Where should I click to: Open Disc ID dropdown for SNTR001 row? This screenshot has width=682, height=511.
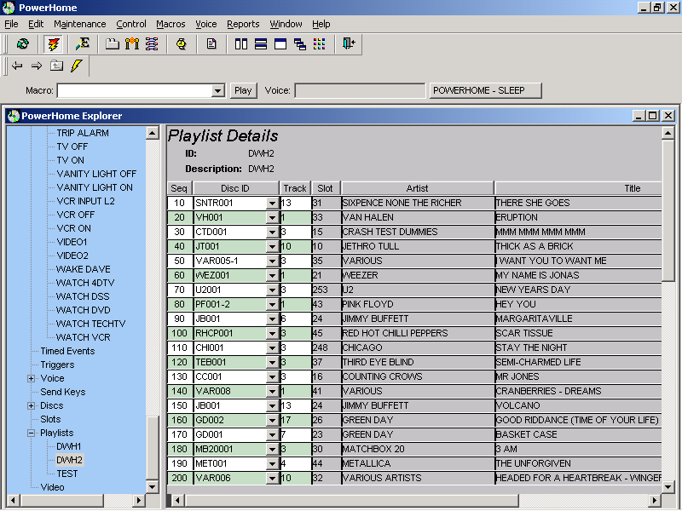tap(272, 203)
